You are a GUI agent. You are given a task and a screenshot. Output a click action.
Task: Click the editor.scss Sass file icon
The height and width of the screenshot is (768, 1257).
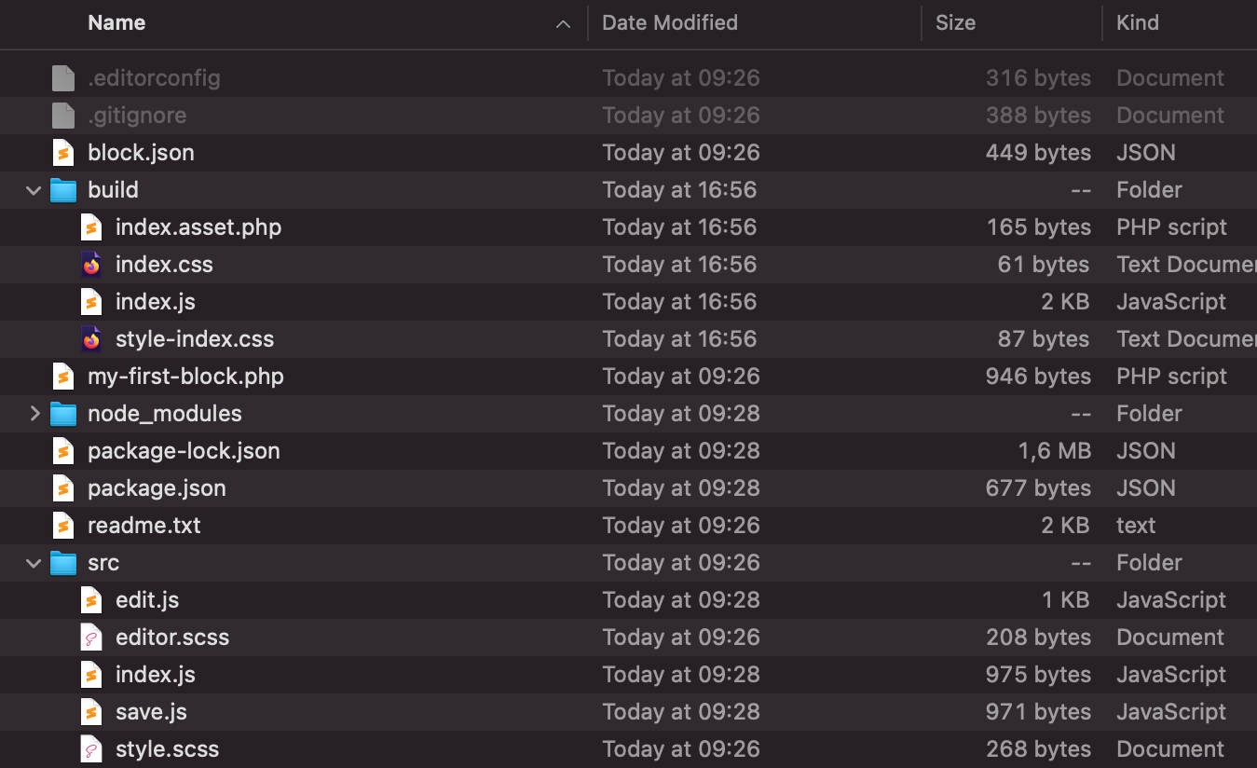click(x=90, y=638)
